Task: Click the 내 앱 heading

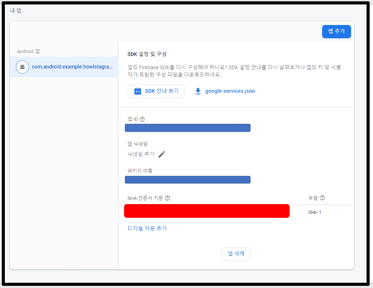Action: pyautogui.click(x=15, y=10)
